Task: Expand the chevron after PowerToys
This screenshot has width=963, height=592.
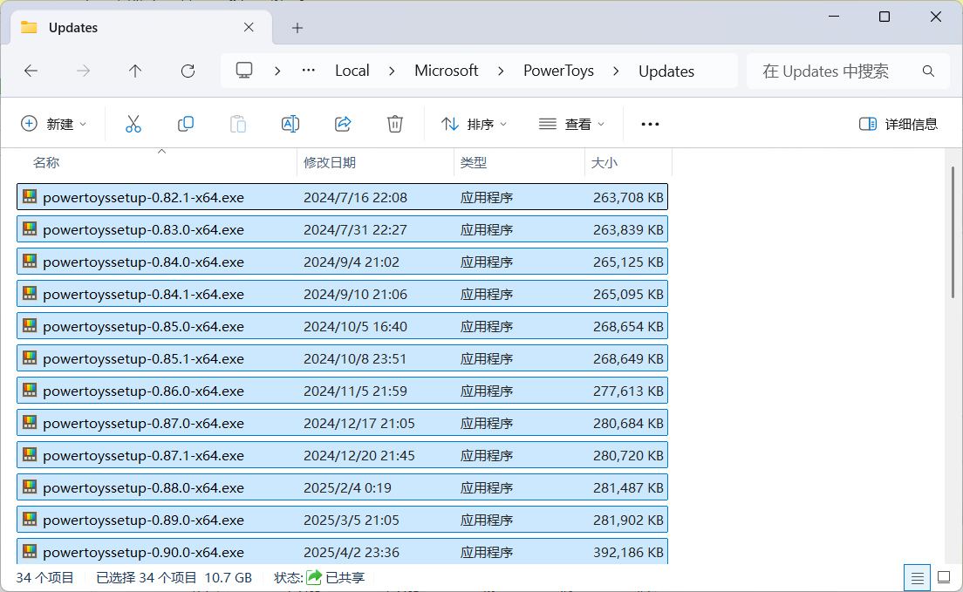Action: pos(616,71)
